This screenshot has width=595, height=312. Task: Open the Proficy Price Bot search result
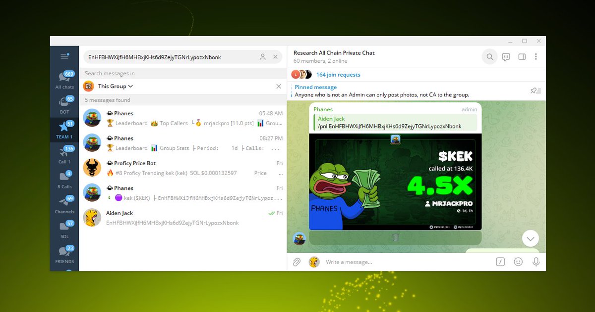tap(183, 168)
